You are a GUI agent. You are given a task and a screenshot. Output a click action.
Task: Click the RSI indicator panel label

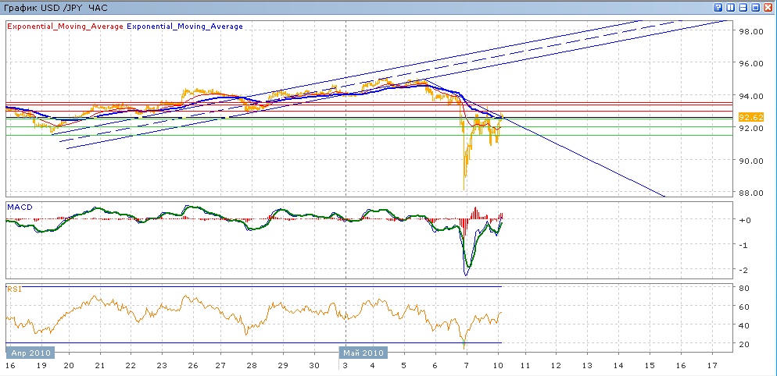[14, 289]
